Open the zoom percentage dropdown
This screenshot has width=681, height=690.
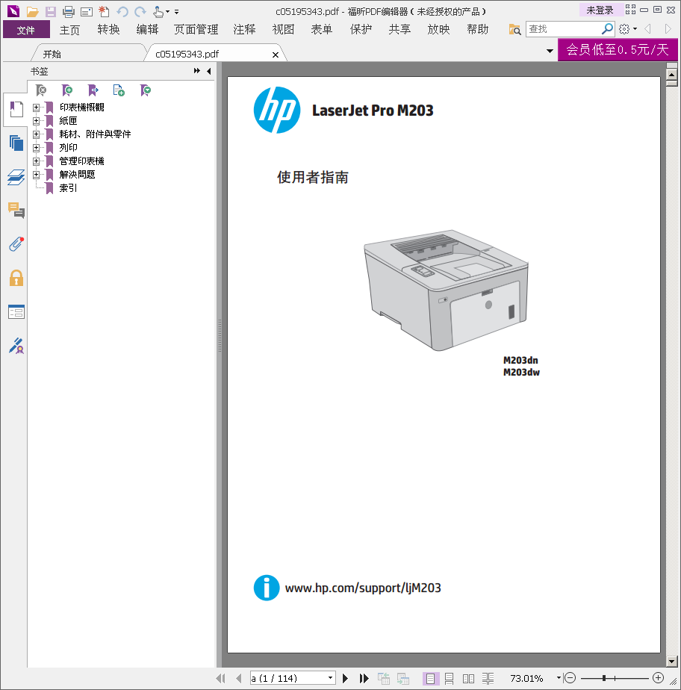coord(559,678)
